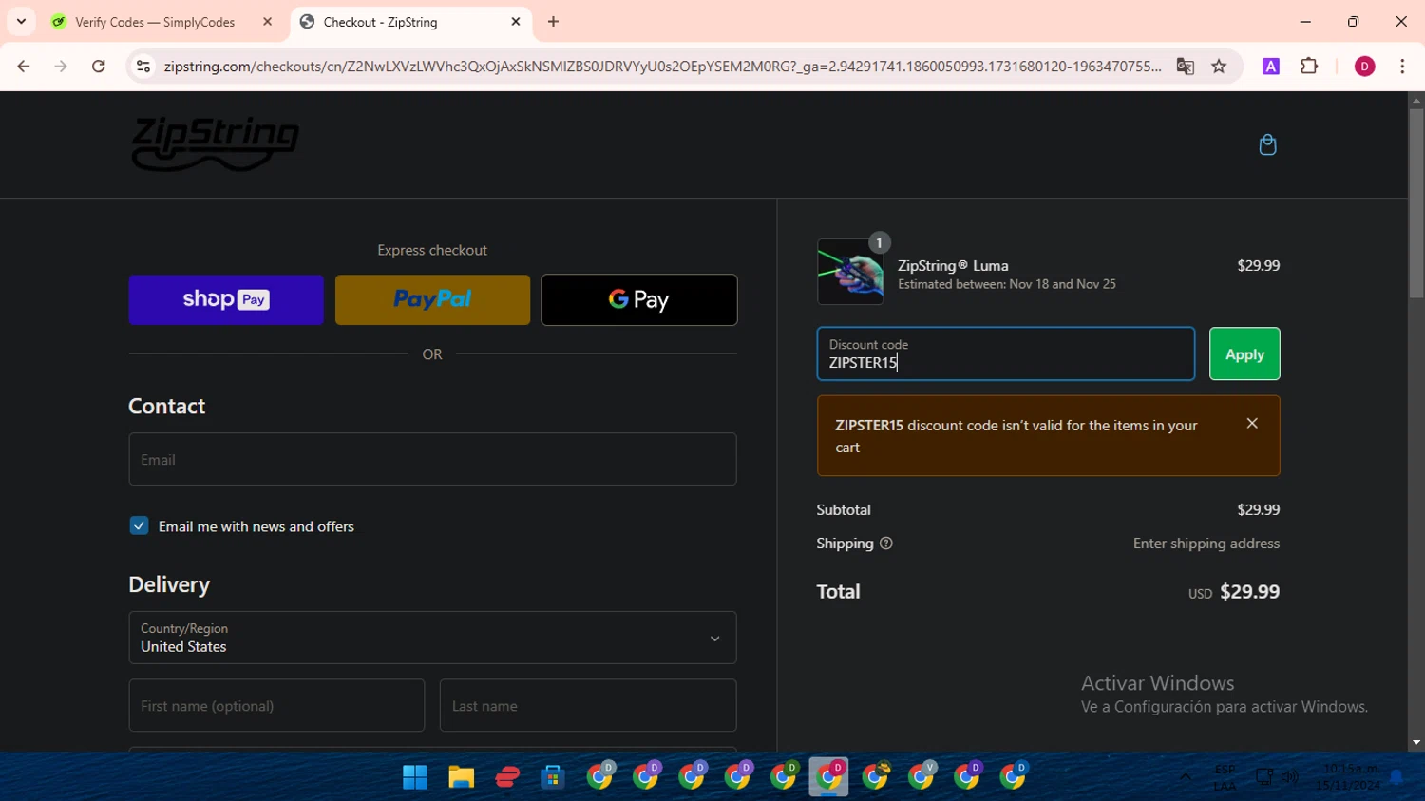Click the 'Express checkout' label

[x=432, y=250]
